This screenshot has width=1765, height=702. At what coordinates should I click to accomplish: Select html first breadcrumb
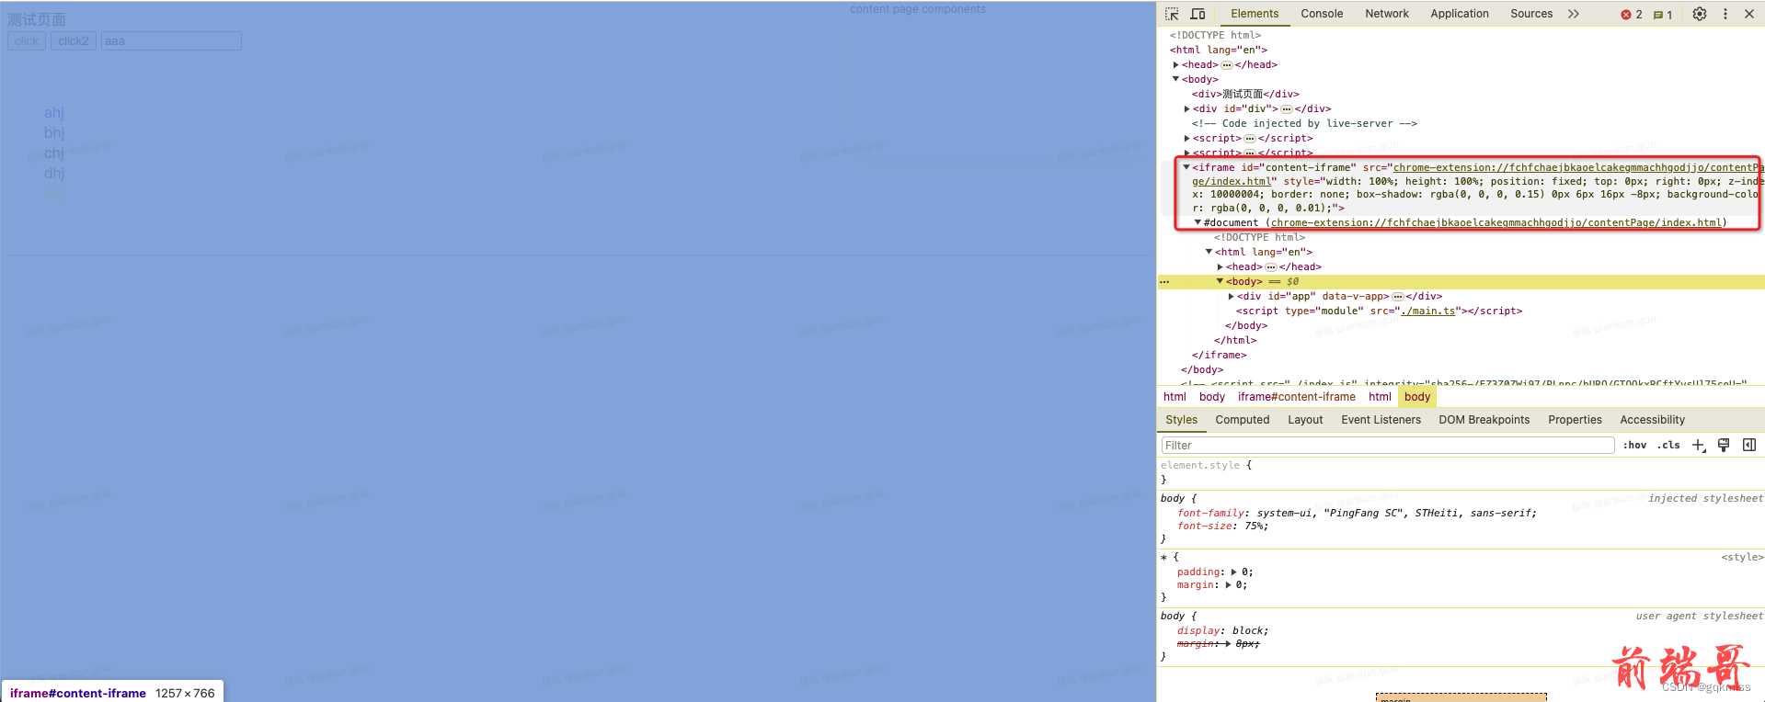tap(1175, 397)
